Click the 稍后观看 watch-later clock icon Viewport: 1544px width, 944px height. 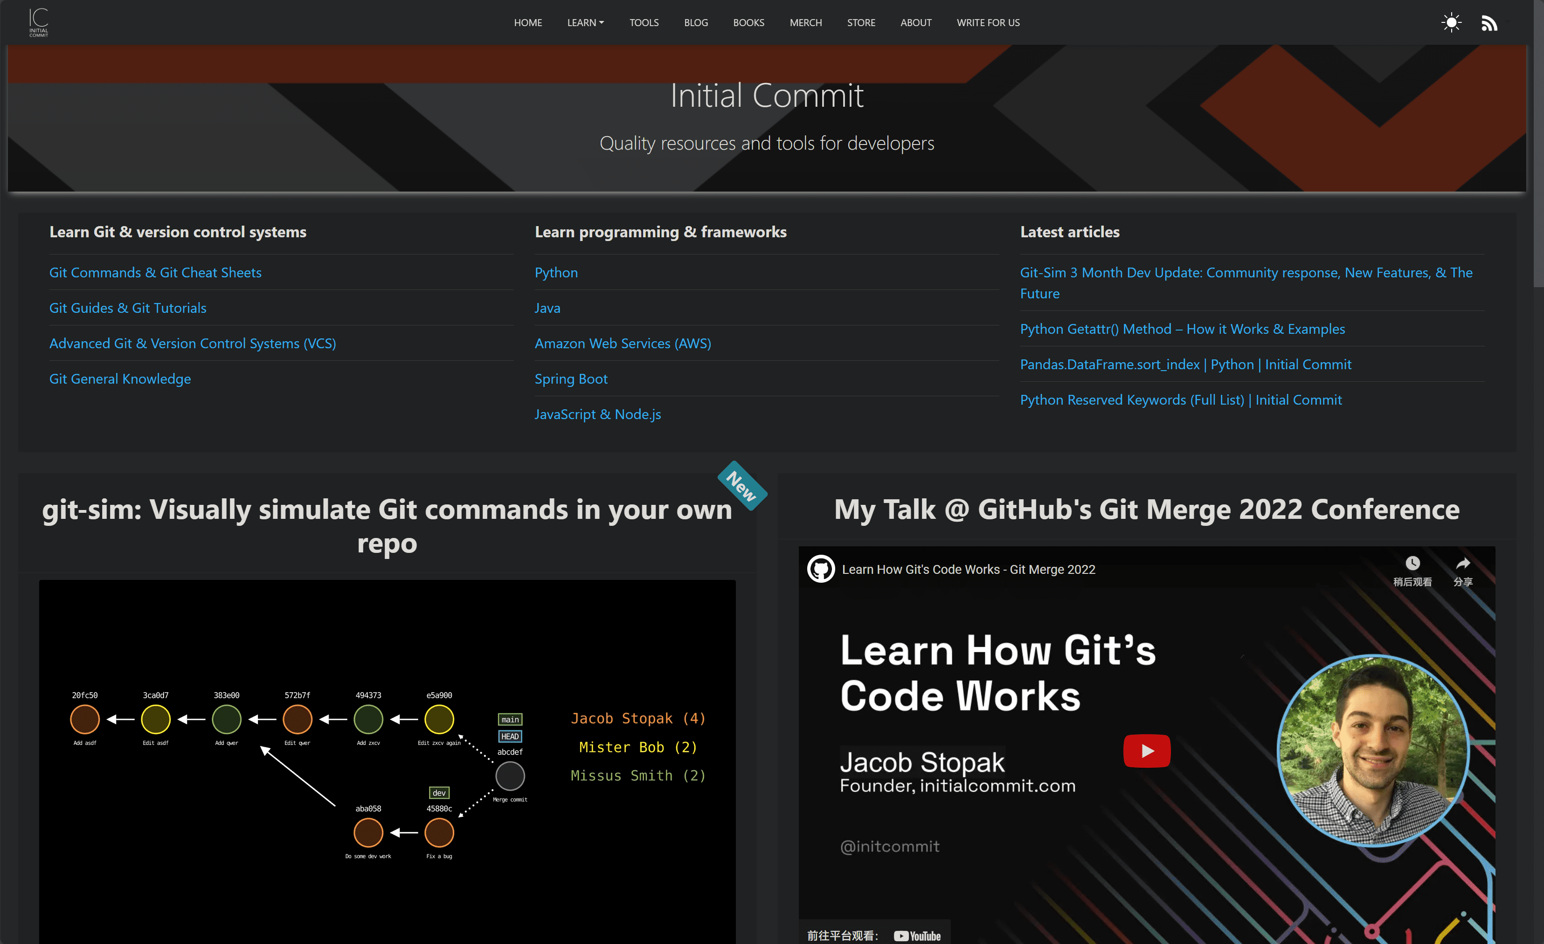point(1413,563)
